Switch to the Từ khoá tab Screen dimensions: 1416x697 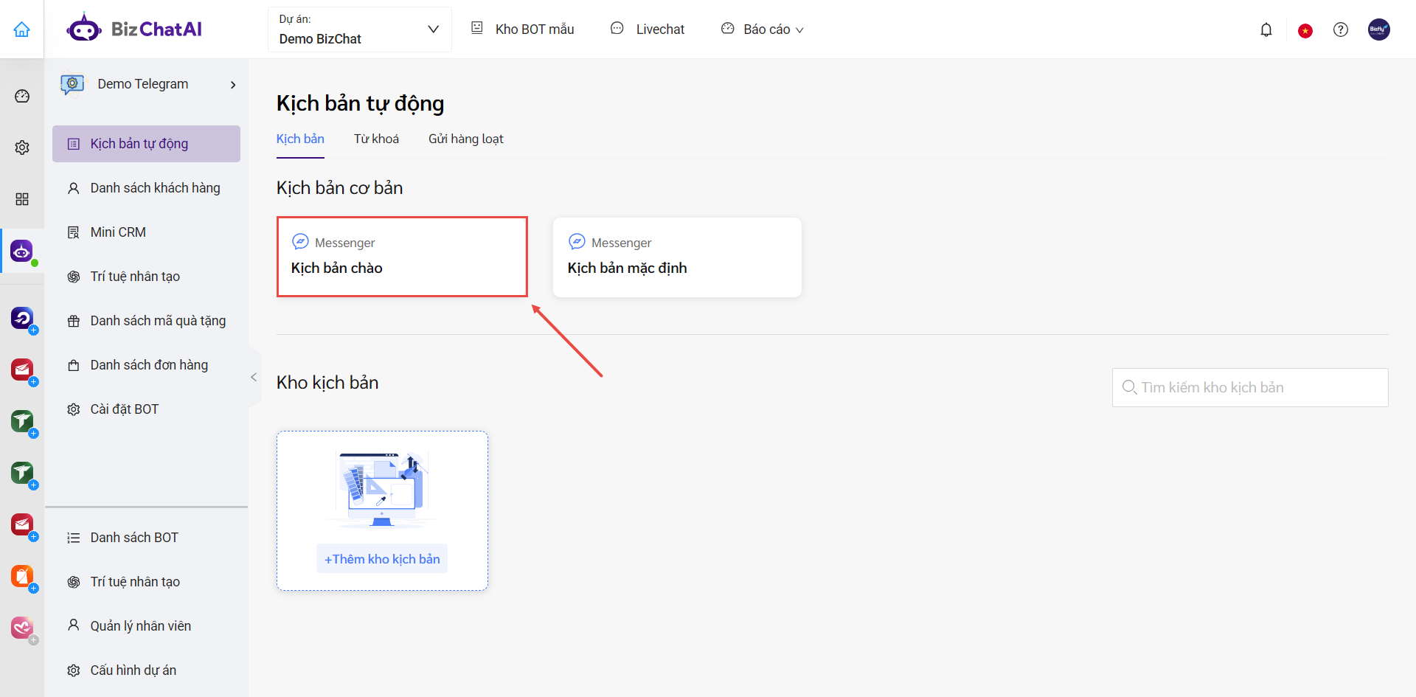(x=376, y=139)
